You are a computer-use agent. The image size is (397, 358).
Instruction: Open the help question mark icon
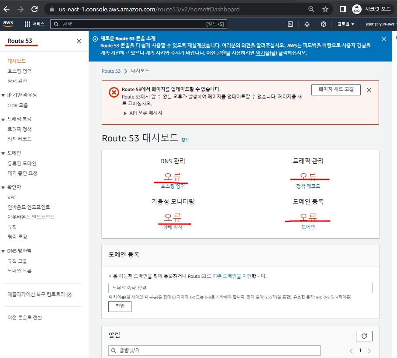(x=323, y=24)
